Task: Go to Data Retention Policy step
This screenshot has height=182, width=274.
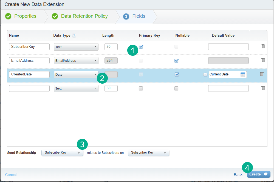Action: click(x=84, y=16)
